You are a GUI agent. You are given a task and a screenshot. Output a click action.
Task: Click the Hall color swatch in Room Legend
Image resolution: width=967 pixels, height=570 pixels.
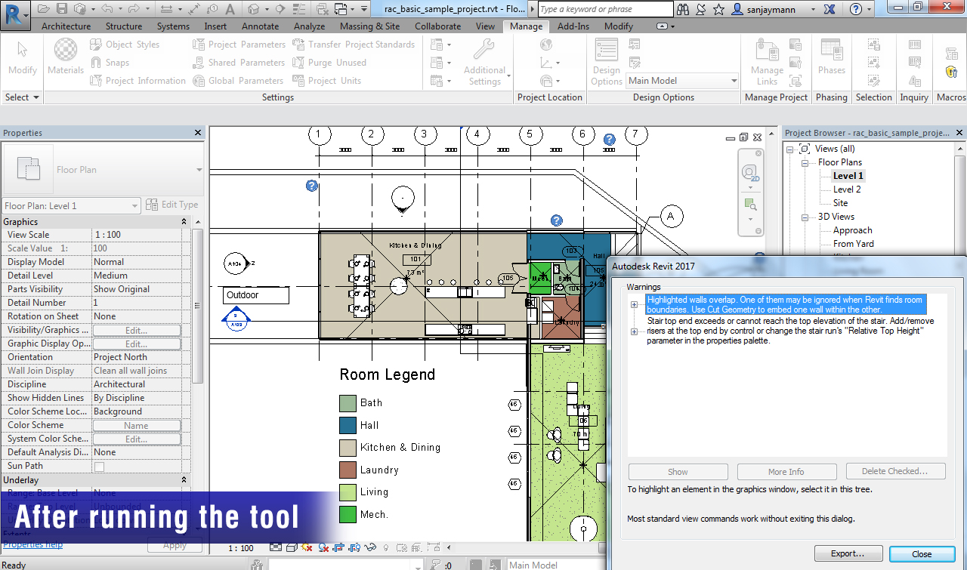click(348, 425)
